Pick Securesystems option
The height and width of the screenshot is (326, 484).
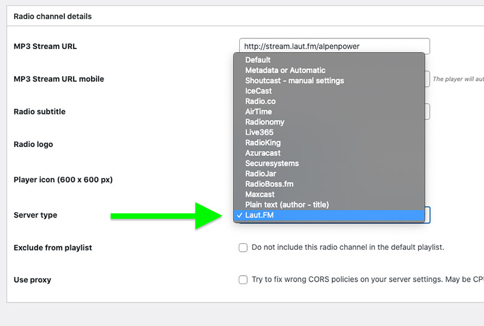pyautogui.click(x=272, y=163)
